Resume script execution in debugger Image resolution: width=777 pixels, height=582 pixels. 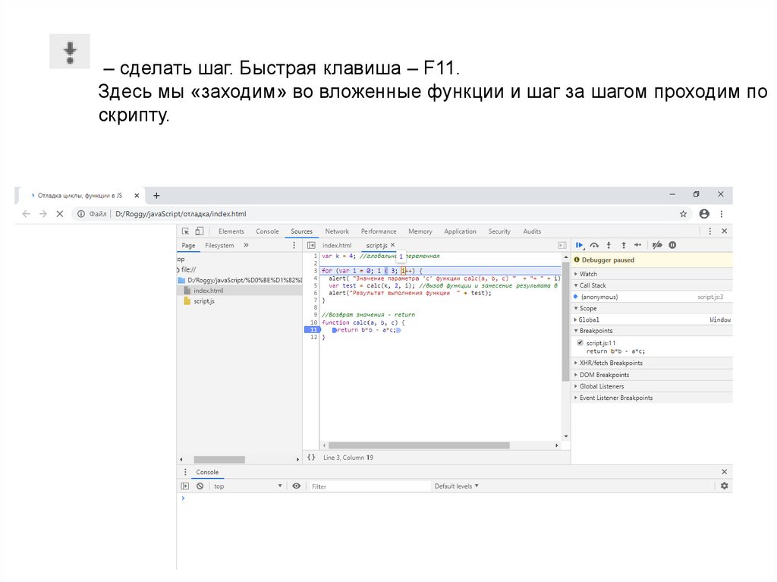[579, 245]
